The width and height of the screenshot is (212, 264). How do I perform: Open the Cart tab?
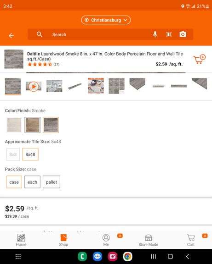coord(191,240)
